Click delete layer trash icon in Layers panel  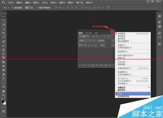(x=110, y=66)
